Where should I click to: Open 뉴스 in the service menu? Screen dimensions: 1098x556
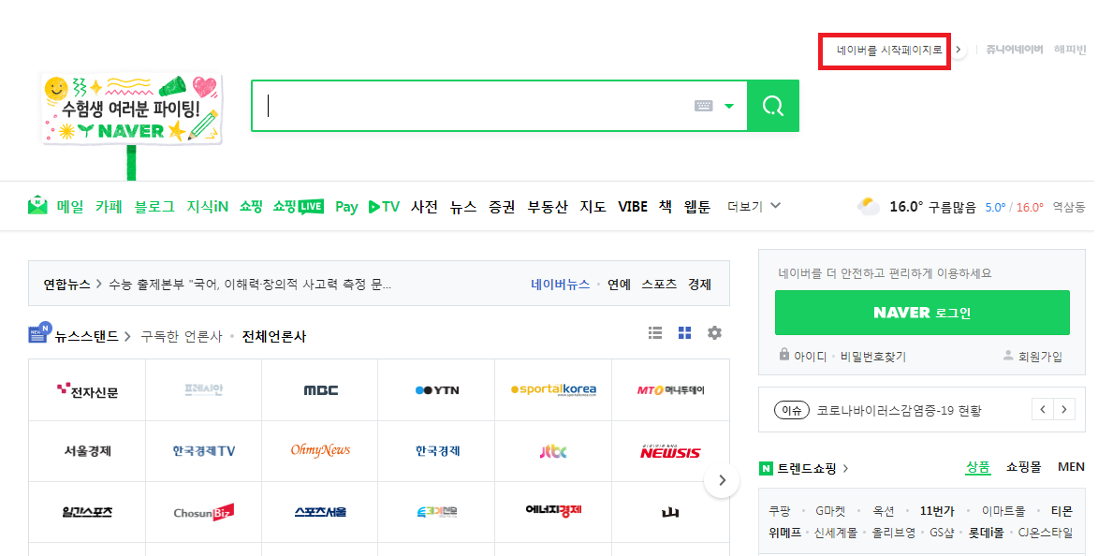pyautogui.click(x=462, y=207)
